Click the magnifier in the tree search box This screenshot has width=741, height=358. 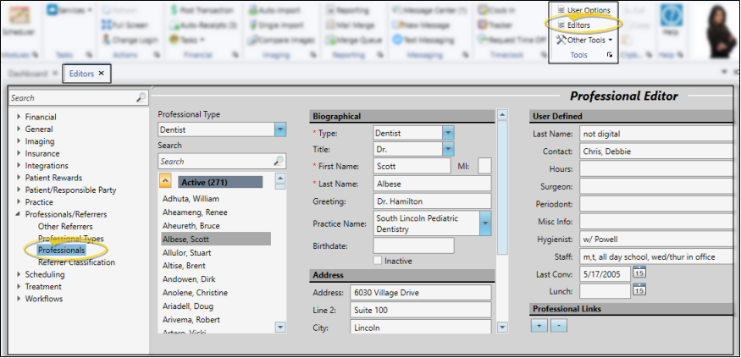pyautogui.click(x=141, y=98)
